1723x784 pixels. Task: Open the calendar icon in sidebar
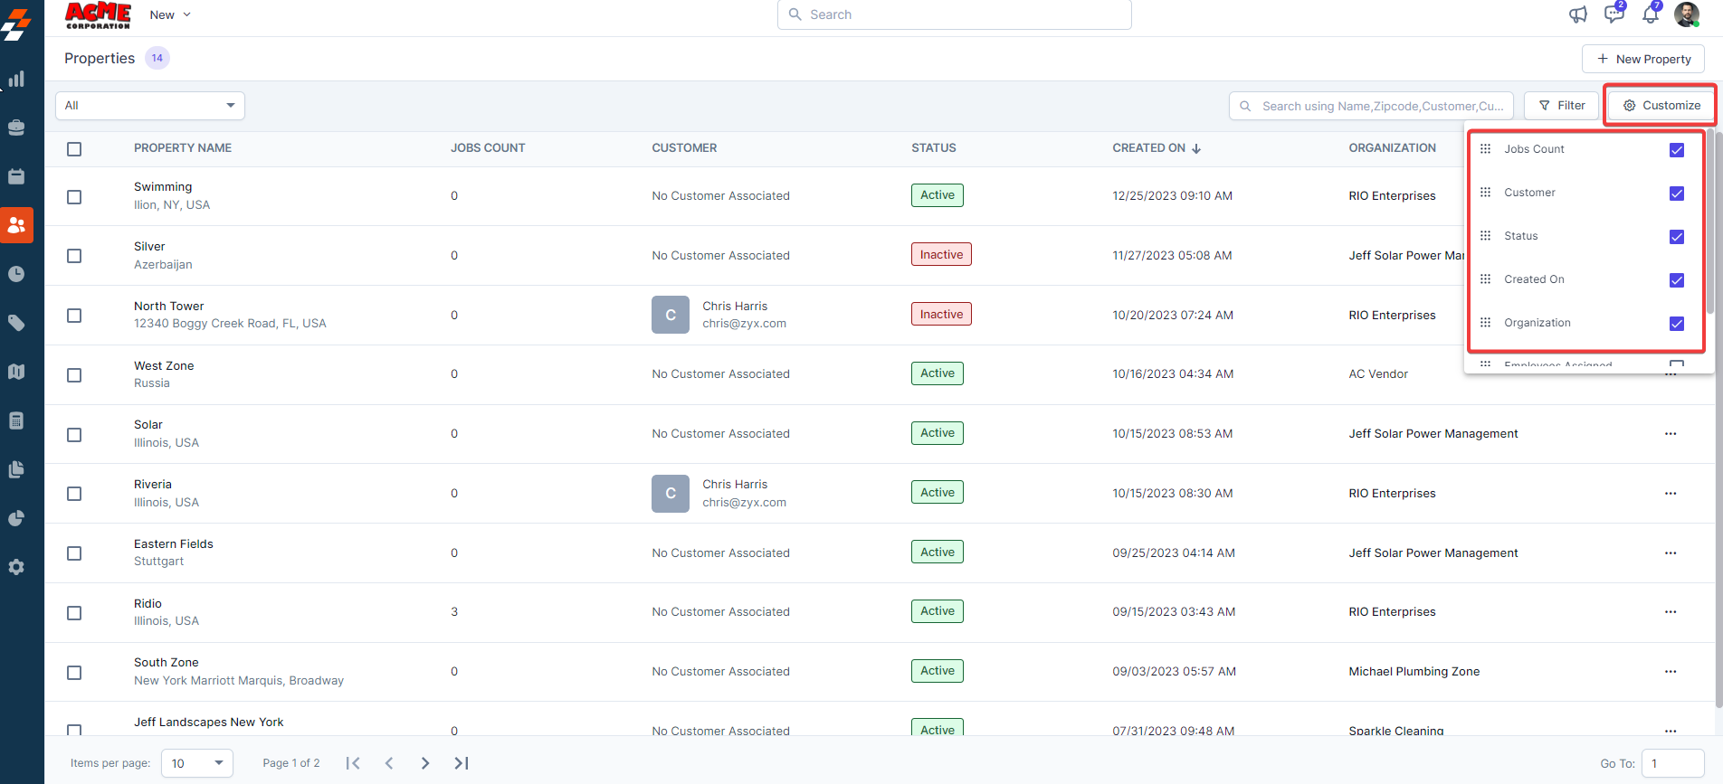point(16,176)
